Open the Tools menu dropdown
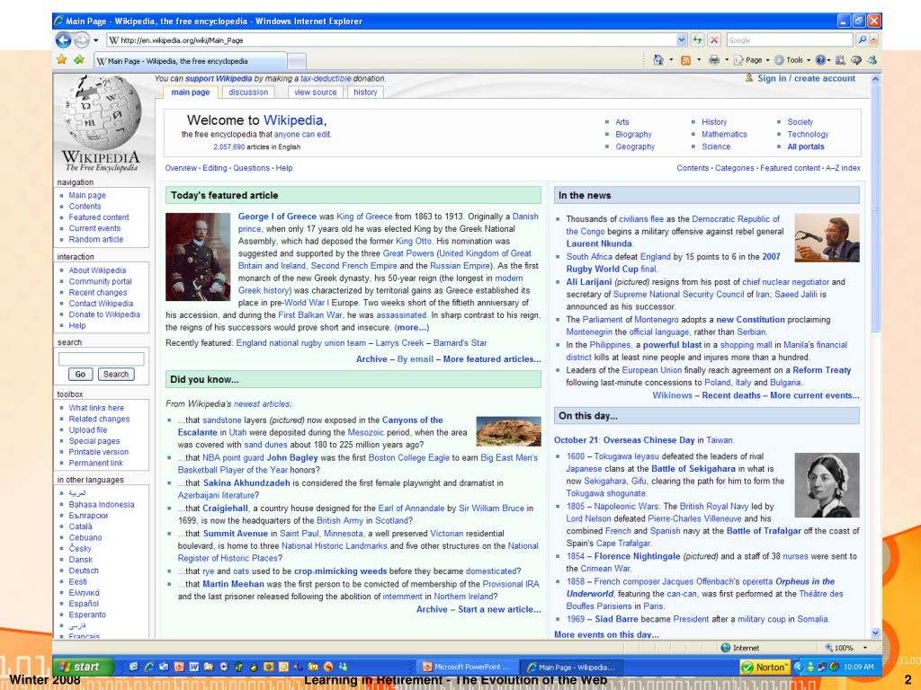This screenshot has width=921, height=690. click(x=792, y=60)
